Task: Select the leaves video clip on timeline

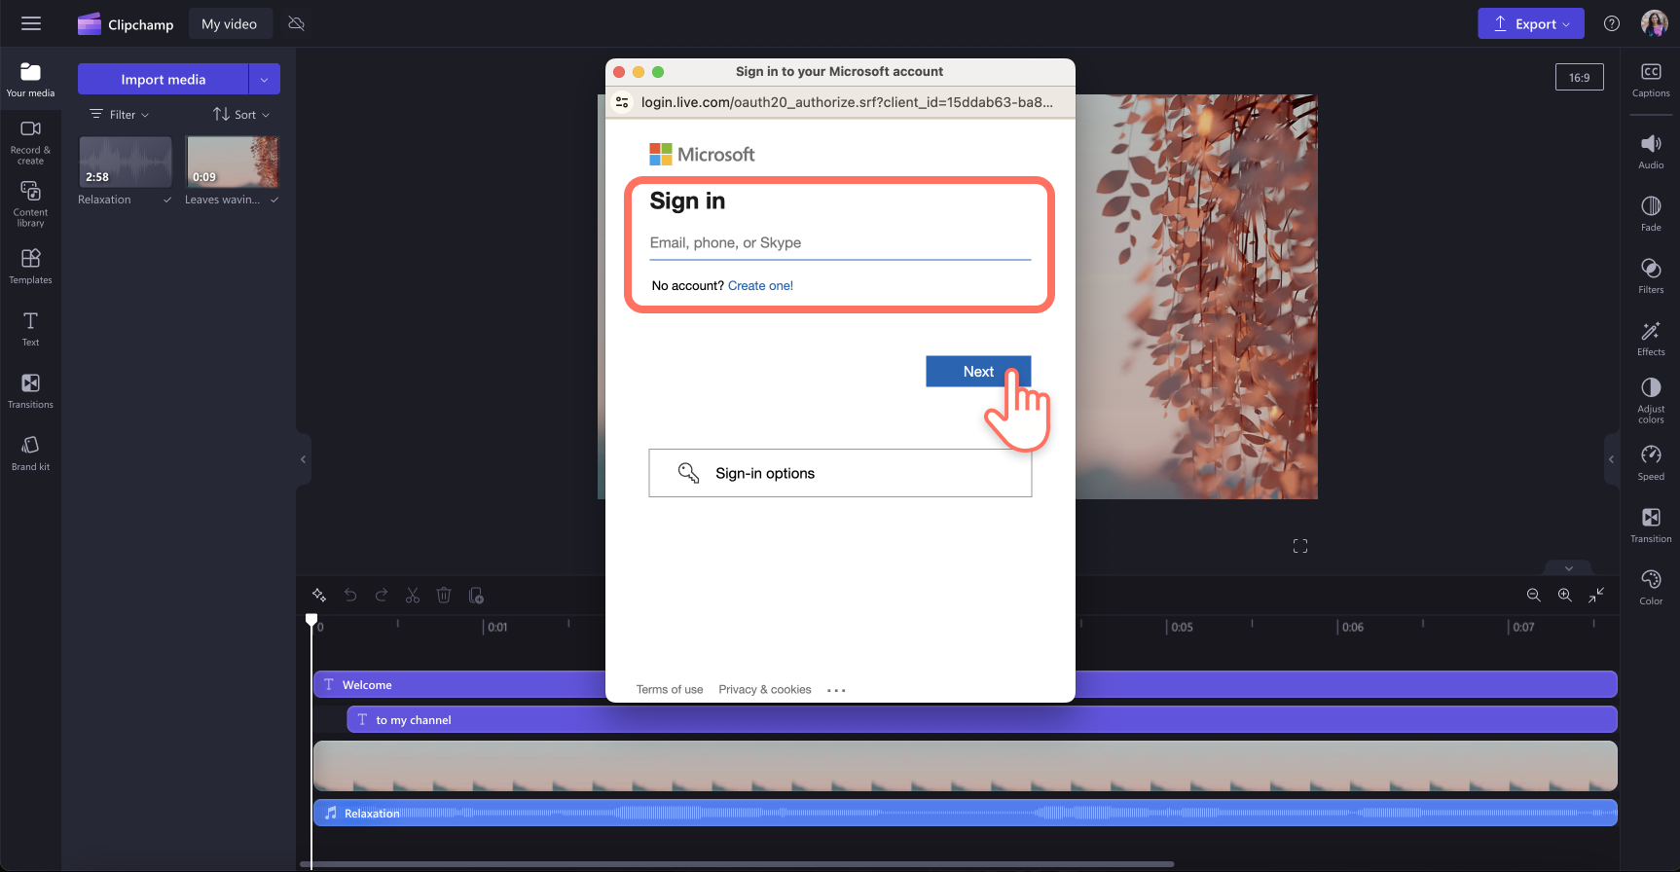Action: (x=965, y=766)
